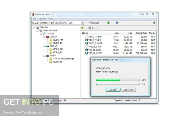
Task: Click the red file-system icon beside DVD_VR
Action: click(x=47, y=37)
